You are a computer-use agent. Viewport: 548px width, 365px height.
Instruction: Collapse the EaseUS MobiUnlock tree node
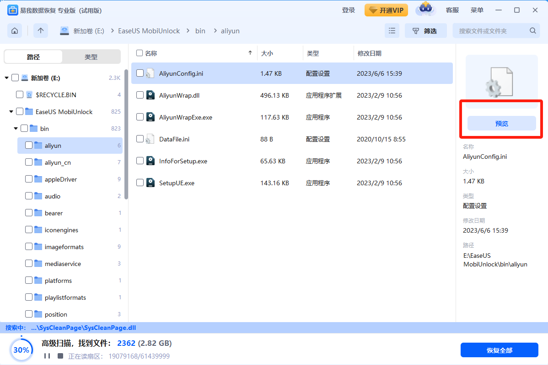11,112
